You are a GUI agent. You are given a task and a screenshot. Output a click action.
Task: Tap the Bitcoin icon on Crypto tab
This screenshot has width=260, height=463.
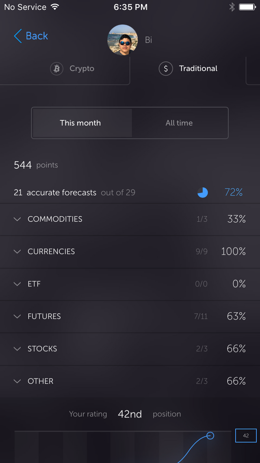click(x=56, y=69)
